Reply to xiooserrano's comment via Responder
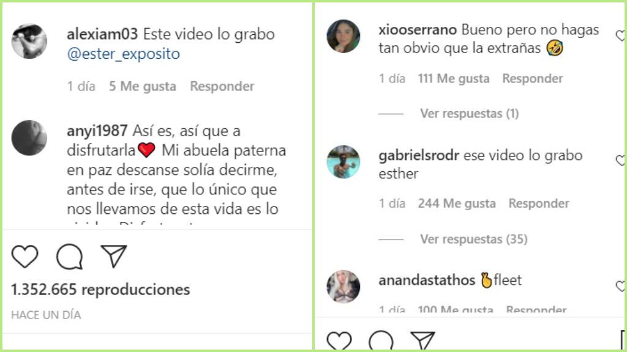 tap(533, 79)
